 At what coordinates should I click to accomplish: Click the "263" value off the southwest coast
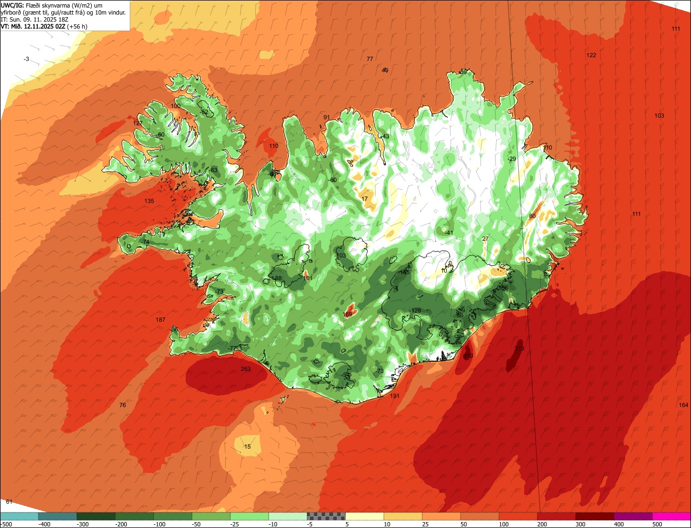pos(246,369)
